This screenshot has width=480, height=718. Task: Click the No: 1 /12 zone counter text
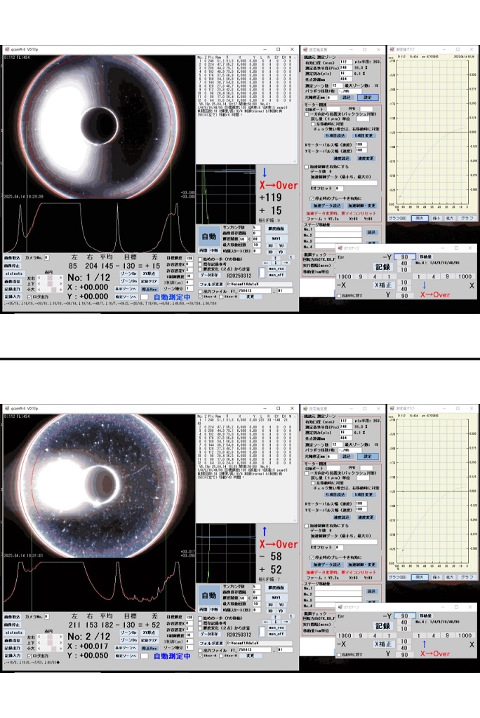(x=89, y=278)
